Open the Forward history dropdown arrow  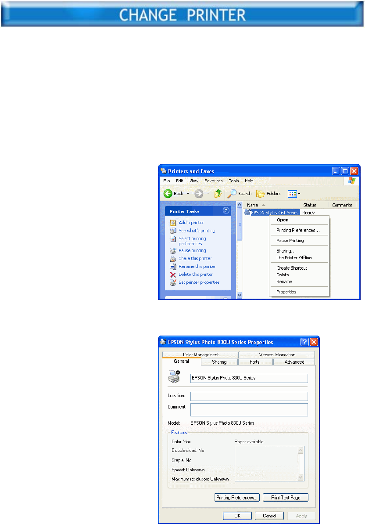pyautogui.click(x=208, y=194)
